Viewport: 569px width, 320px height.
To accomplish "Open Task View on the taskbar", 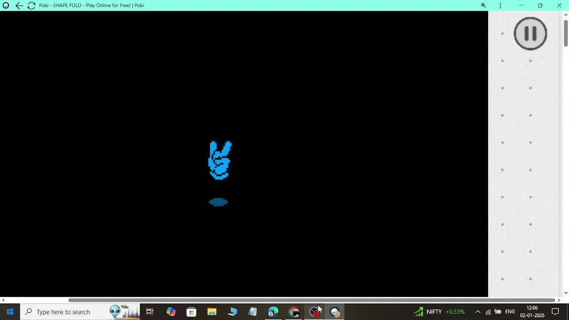I will pyautogui.click(x=150, y=312).
